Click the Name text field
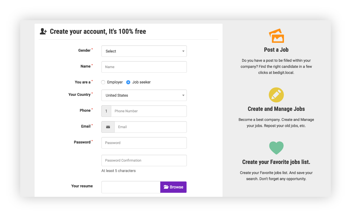The image size is (351, 217). [x=144, y=67]
